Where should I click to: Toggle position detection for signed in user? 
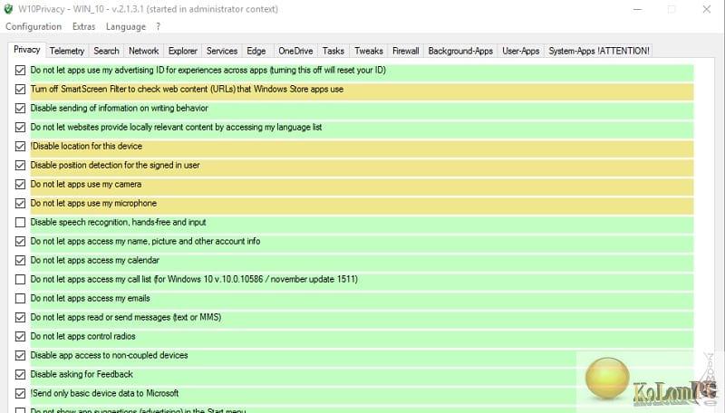[20, 165]
